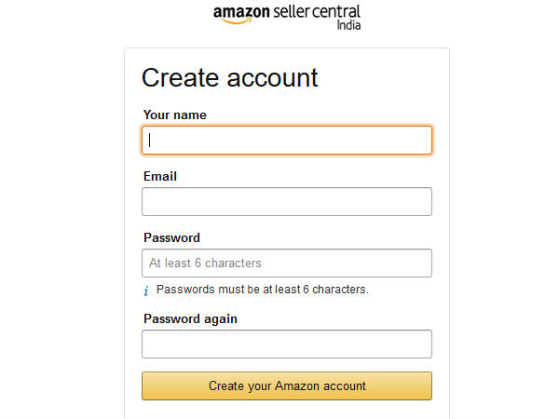Click the "Your name" field label
This screenshot has height=419, width=559.
[x=175, y=115]
